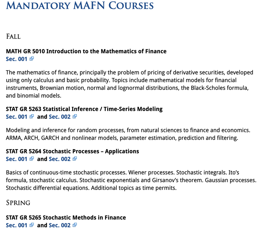Open Sec. 001 of Introduction to Mathematics of Finance
The height and width of the screenshot is (235, 277).
click(16, 59)
